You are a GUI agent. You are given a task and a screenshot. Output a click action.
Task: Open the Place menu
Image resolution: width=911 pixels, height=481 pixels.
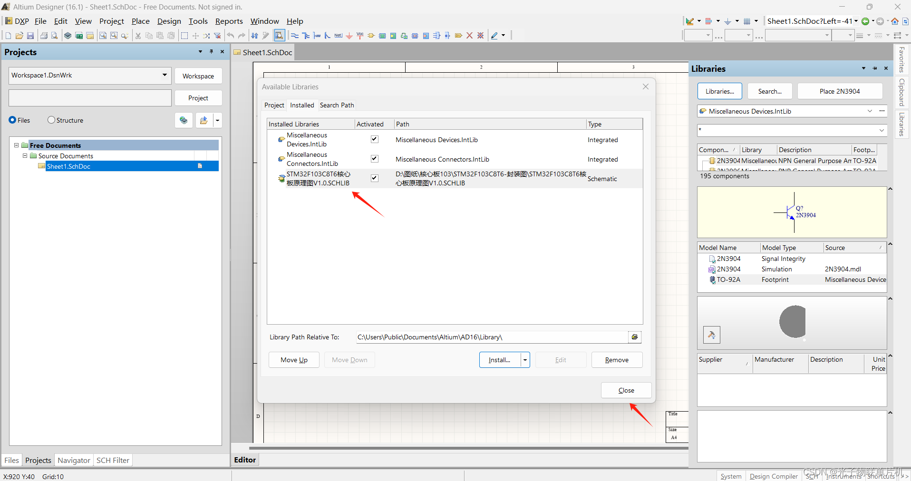pyautogui.click(x=140, y=21)
